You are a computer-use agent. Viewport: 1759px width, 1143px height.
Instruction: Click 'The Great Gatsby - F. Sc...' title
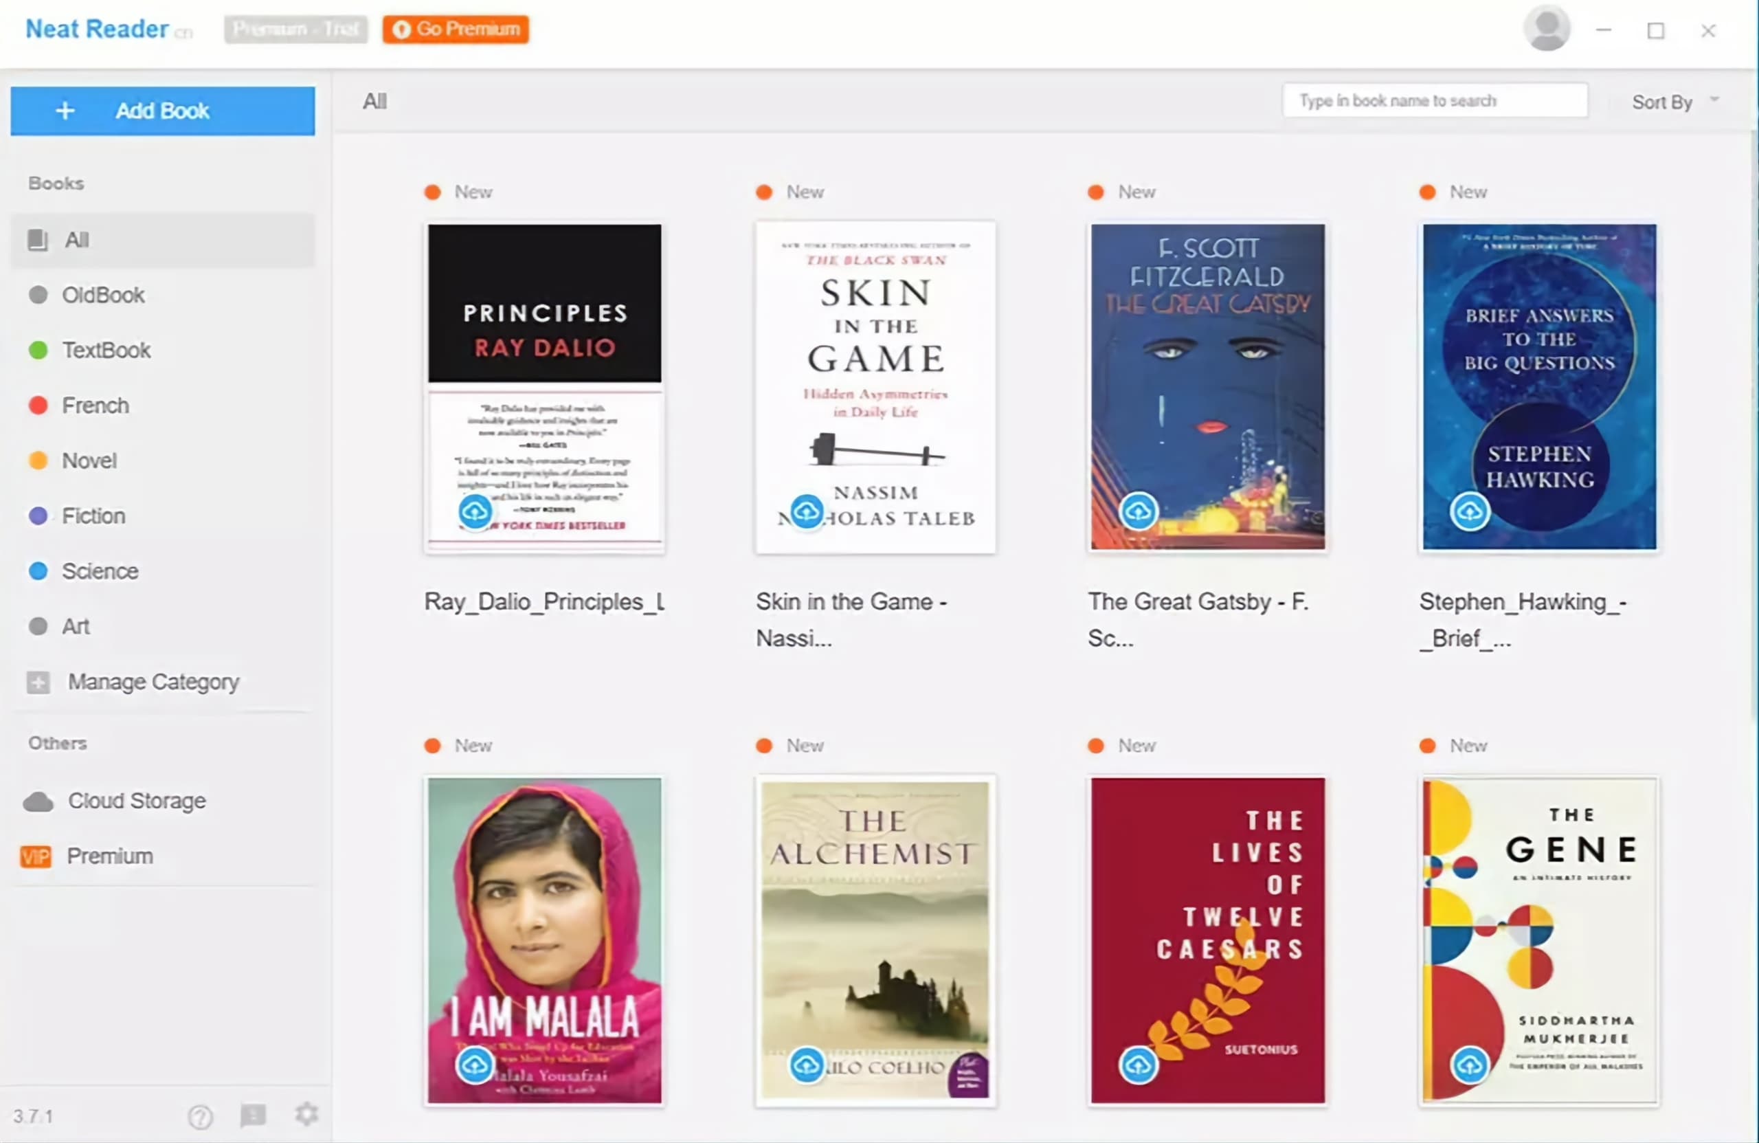1198,620
